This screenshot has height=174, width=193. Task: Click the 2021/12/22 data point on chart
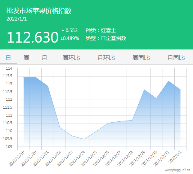click(60, 127)
